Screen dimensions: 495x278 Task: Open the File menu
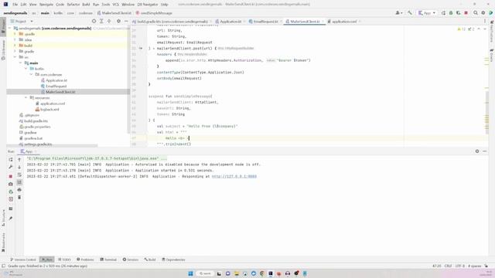coord(15,5)
